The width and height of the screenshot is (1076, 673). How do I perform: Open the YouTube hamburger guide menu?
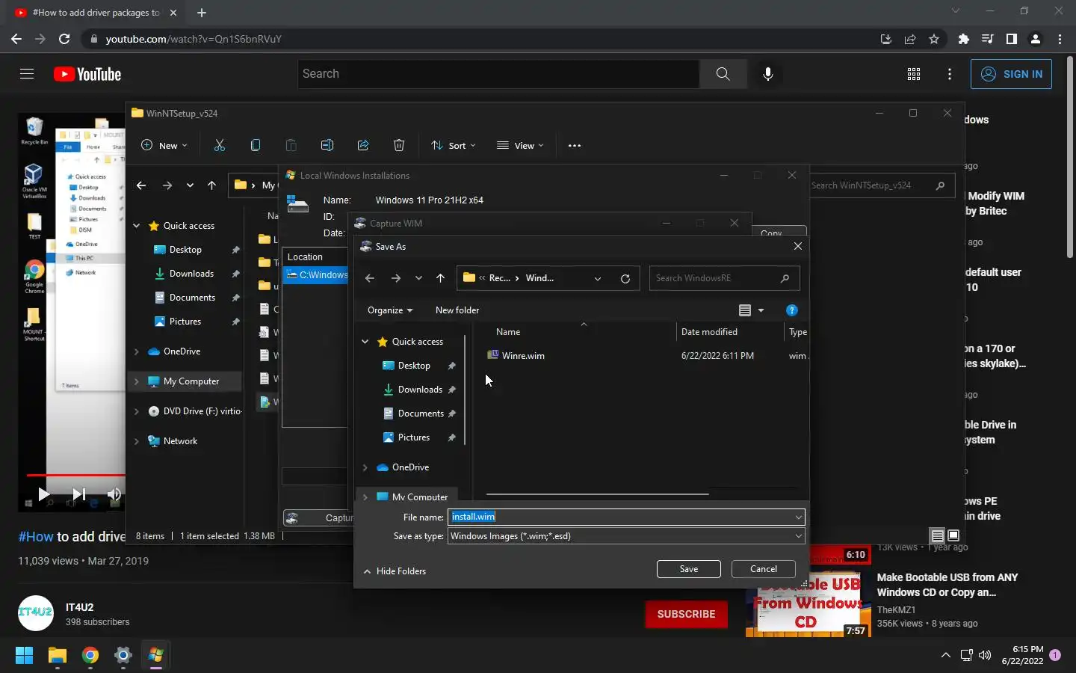point(27,74)
